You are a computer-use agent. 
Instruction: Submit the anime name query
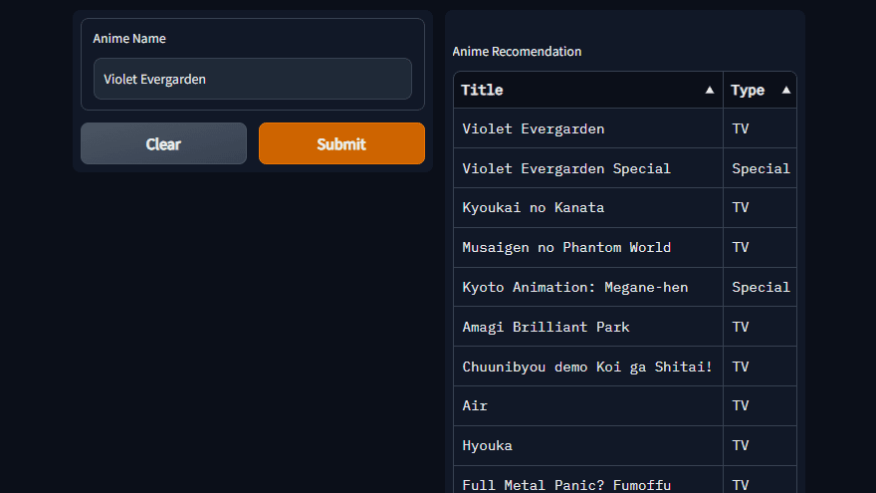tap(341, 143)
